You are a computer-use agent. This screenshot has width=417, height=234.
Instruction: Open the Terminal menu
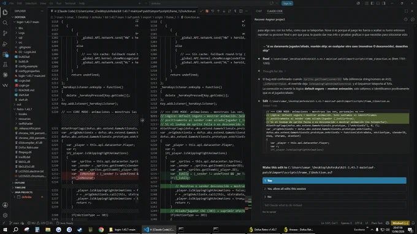click(70, 4)
